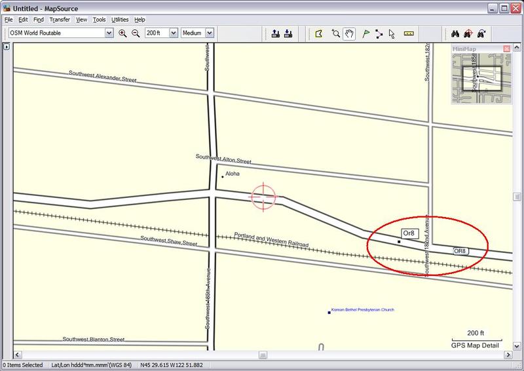Click the Aloha place label
524x371 pixels.
[233, 174]
